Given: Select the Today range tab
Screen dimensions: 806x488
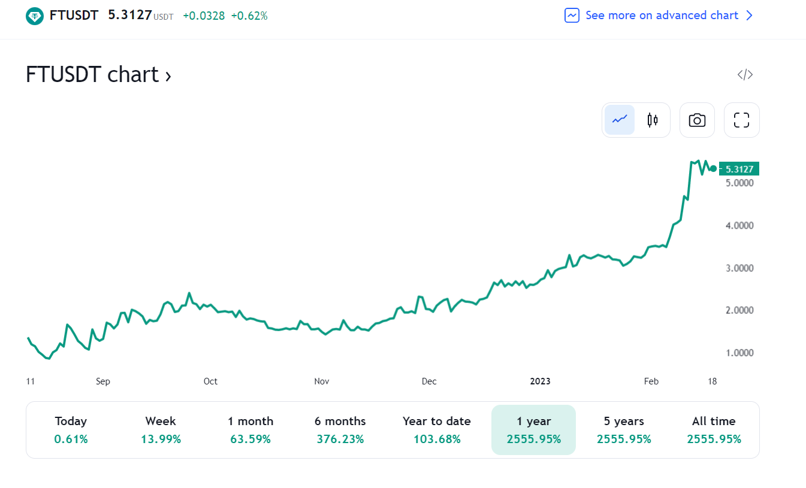Looking at the screenshot, I should point(71,430).
